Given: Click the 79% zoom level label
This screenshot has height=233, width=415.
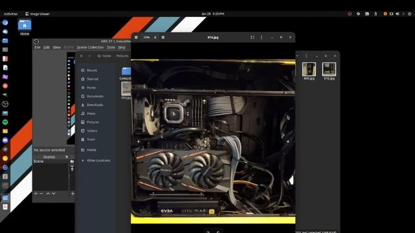Looking at the screenshot, I should (147, 38).
